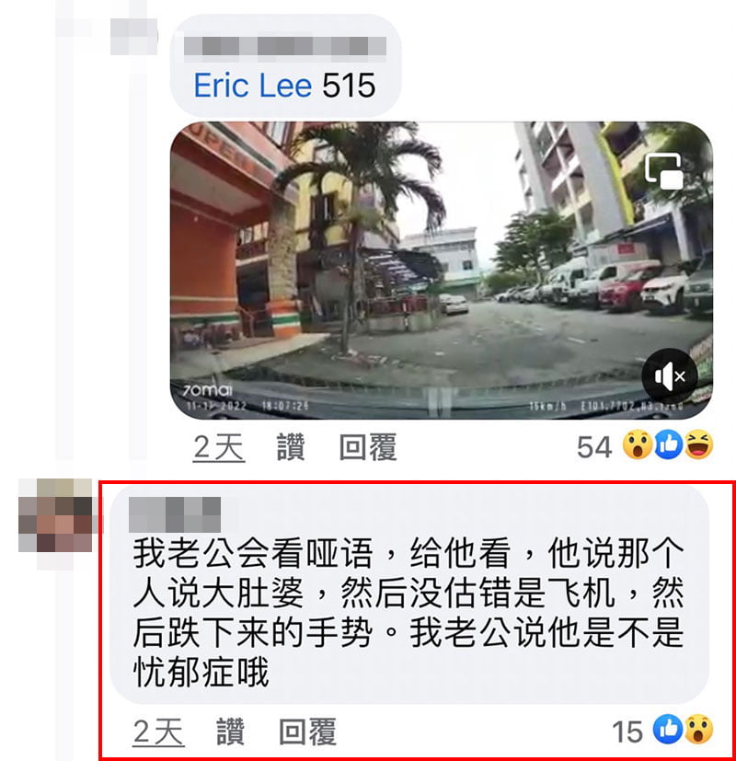Click the wow emoji on video comment
736x761 pixels.
tap(638, 444)
